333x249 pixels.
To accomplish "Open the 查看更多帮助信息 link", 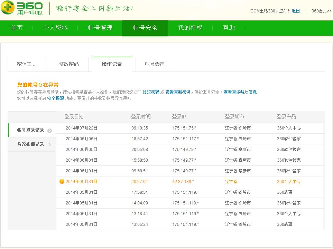I will (x=240, y=92).
